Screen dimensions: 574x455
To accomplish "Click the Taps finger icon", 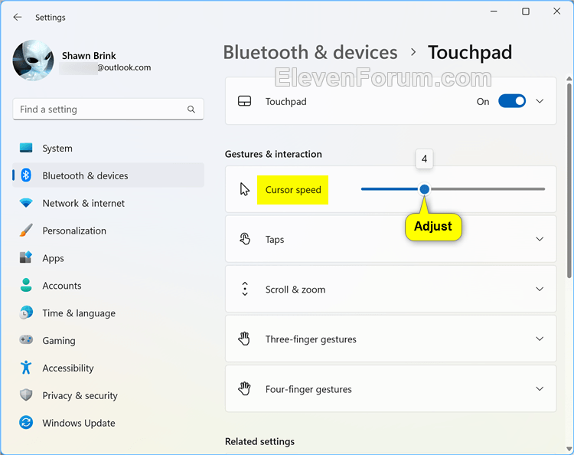I will [x=245, y=239].
